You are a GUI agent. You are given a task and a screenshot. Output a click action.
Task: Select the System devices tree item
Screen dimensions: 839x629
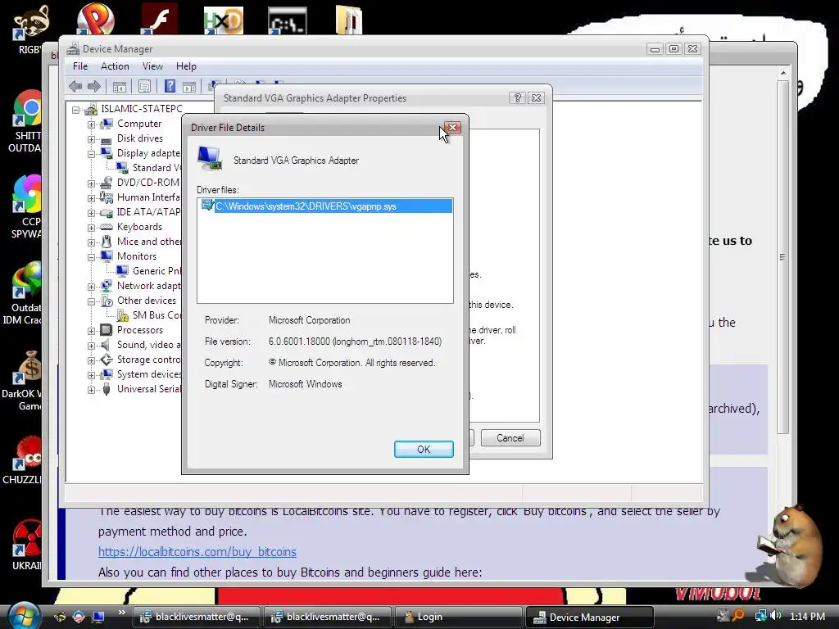[149, 374]
